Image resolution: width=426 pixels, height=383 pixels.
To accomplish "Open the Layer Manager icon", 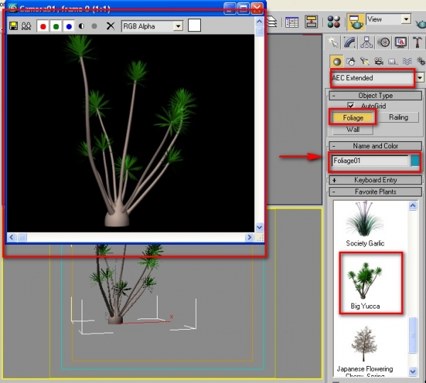I will coord(272,21).
